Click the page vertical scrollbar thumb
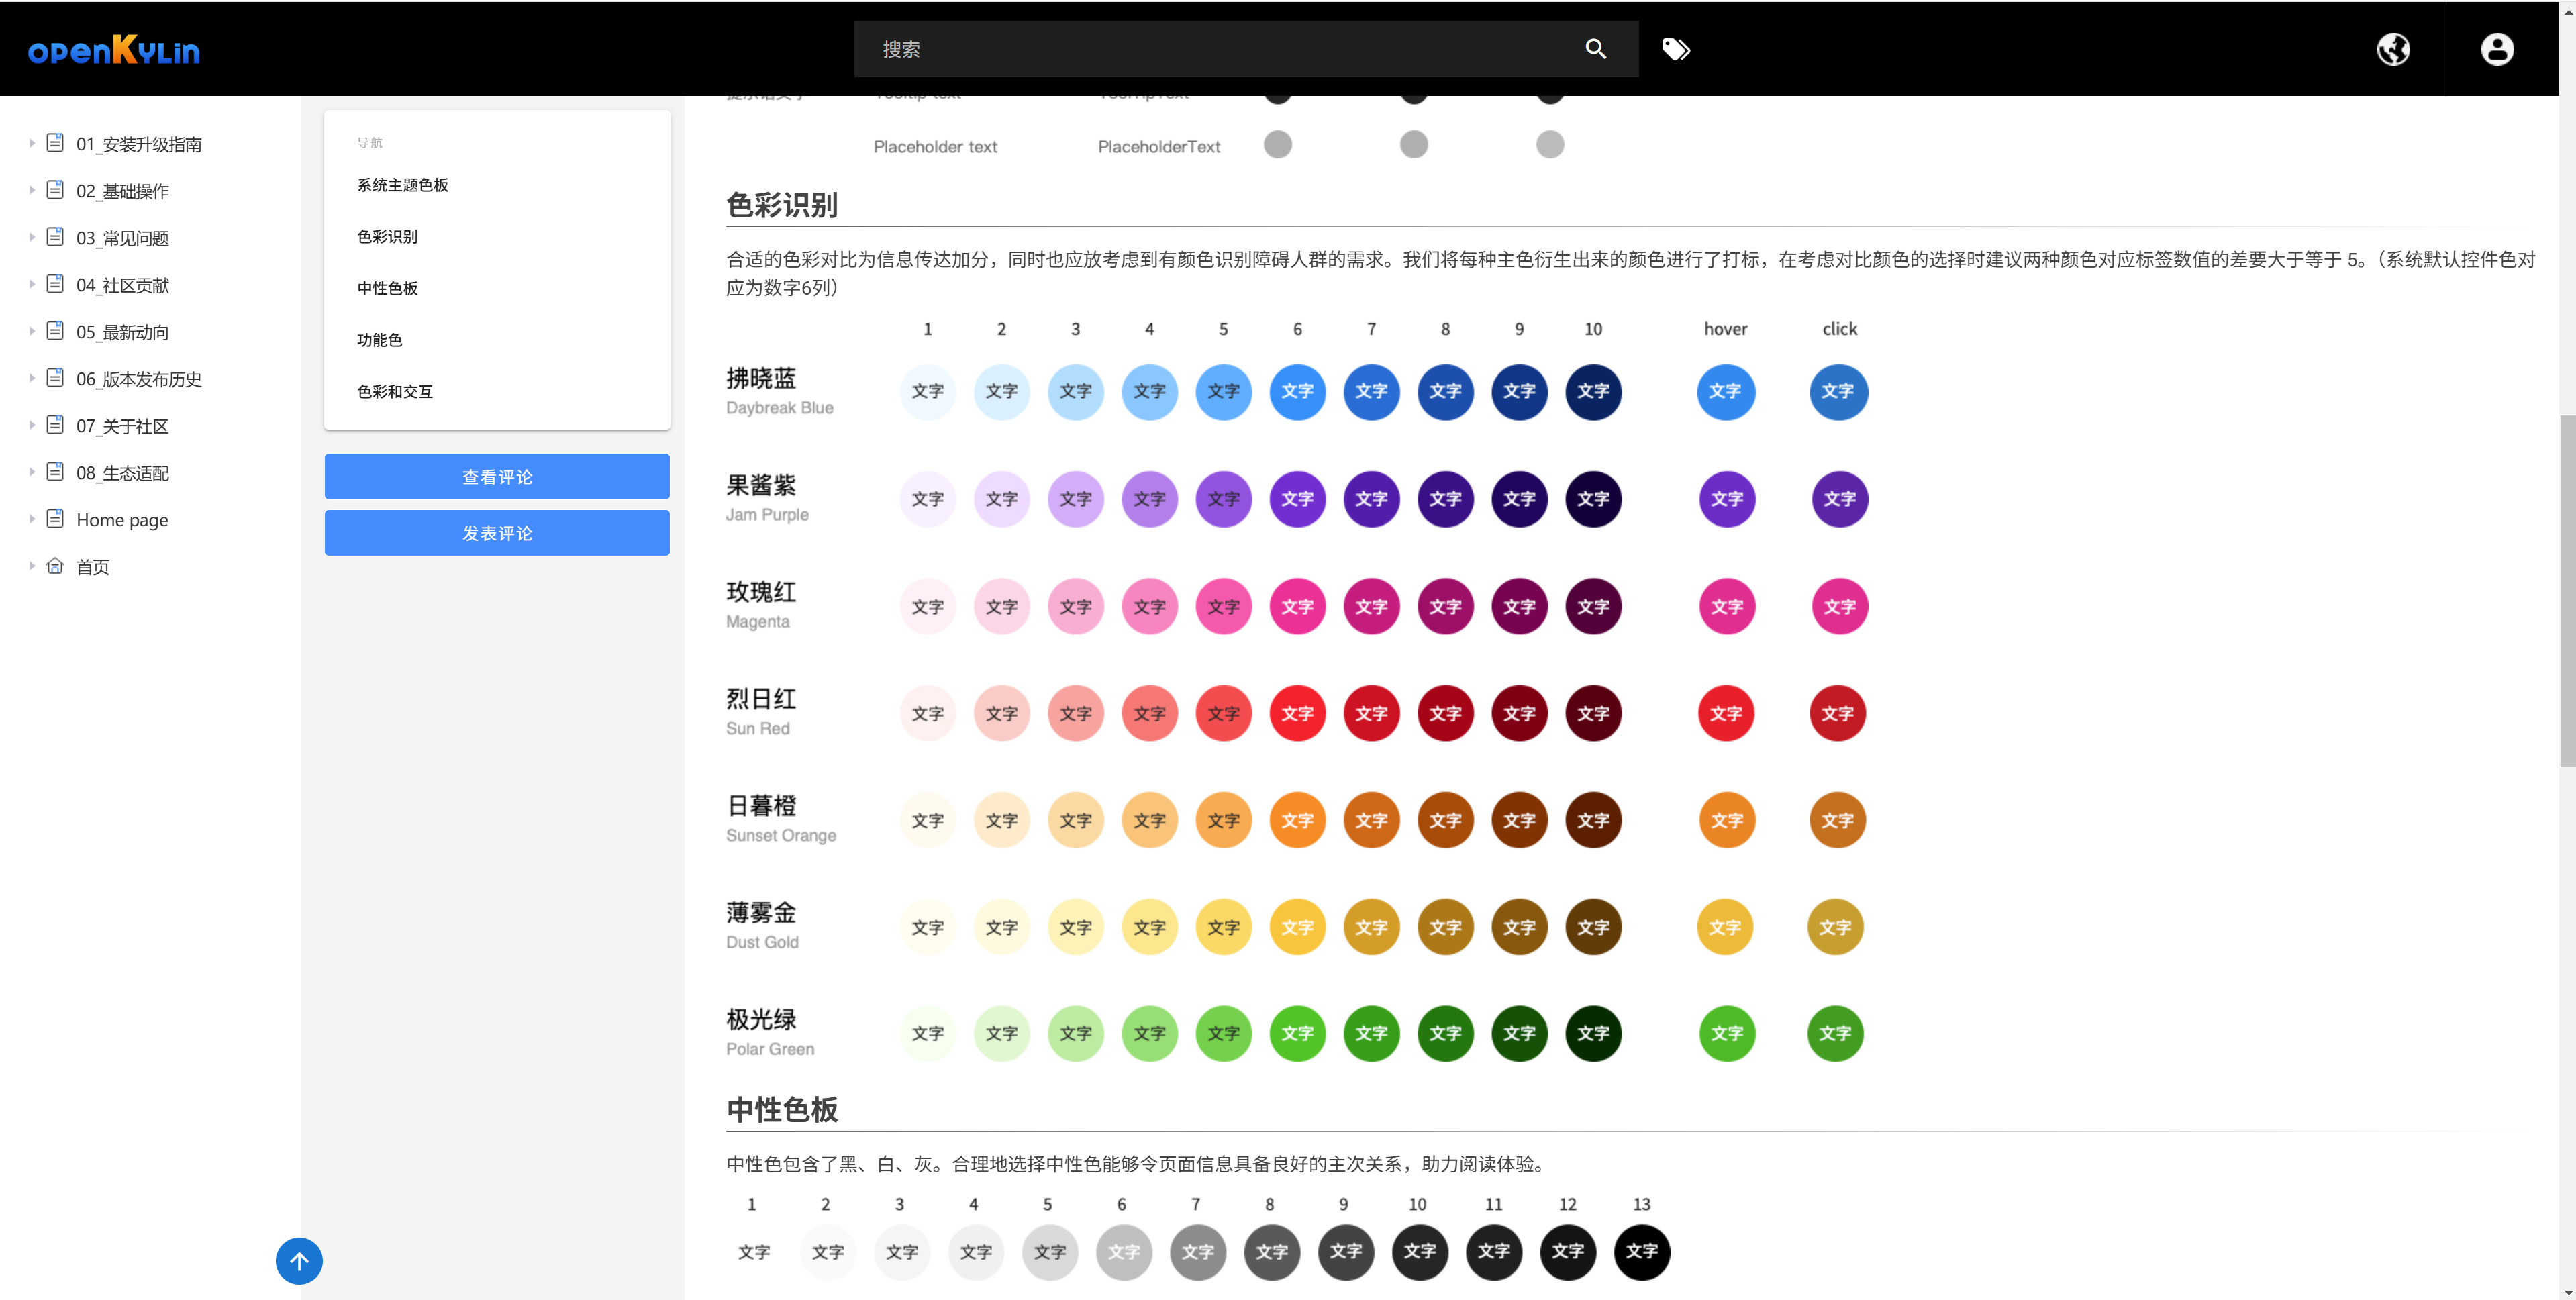Image resolution: width=2576 pixels, height=1300 pixels. [x=2567, y=590]
